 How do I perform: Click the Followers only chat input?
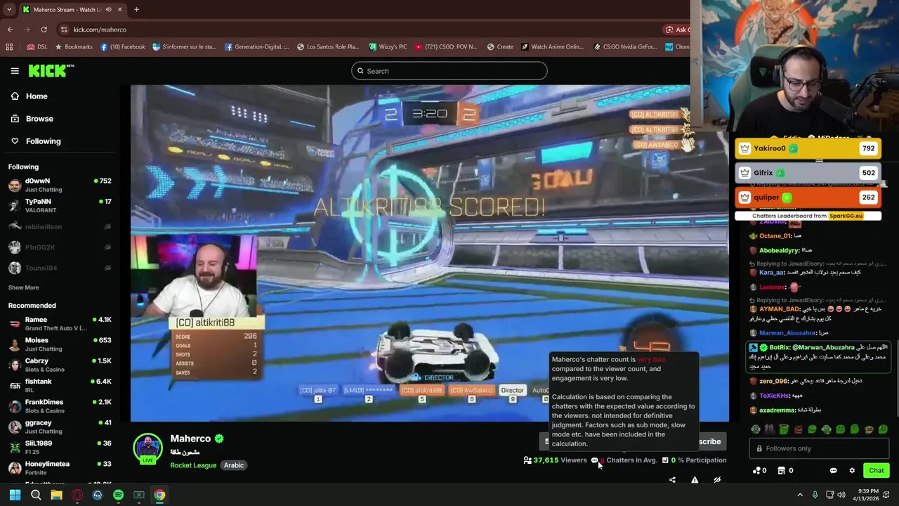click(818, 448)
